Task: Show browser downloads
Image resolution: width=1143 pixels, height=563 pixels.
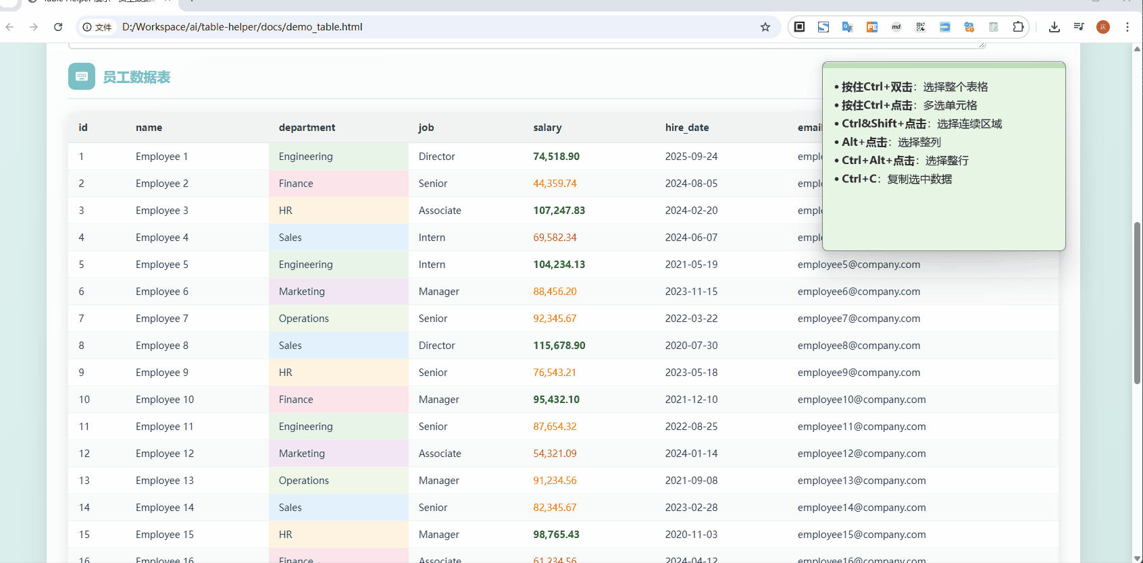Action: 1054,27
